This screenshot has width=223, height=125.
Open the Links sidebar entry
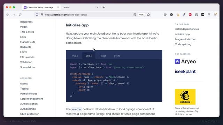click(x=23, y=37)
